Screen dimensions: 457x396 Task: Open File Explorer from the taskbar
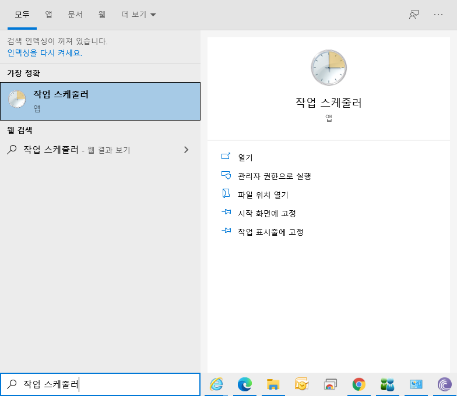(x=273, y=384)
